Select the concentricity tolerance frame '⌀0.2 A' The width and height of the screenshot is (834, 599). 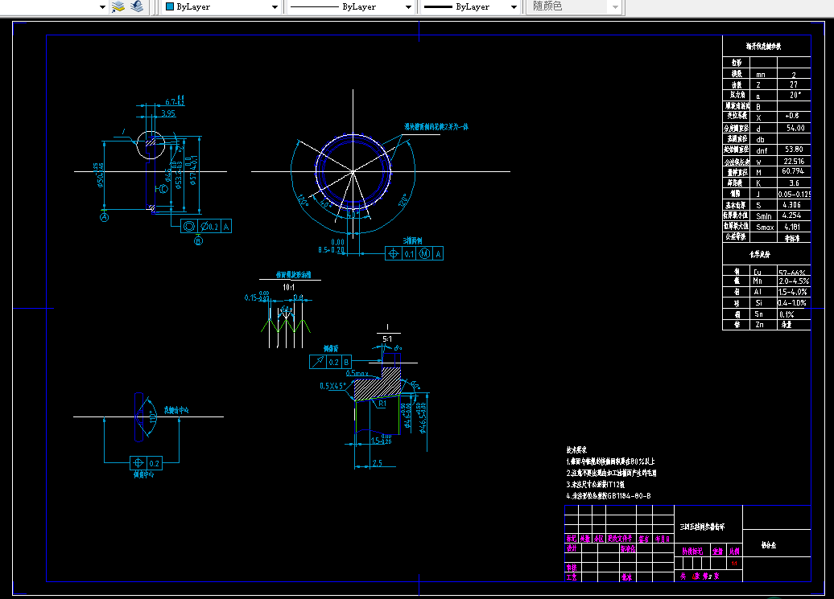tap(206, 227)
